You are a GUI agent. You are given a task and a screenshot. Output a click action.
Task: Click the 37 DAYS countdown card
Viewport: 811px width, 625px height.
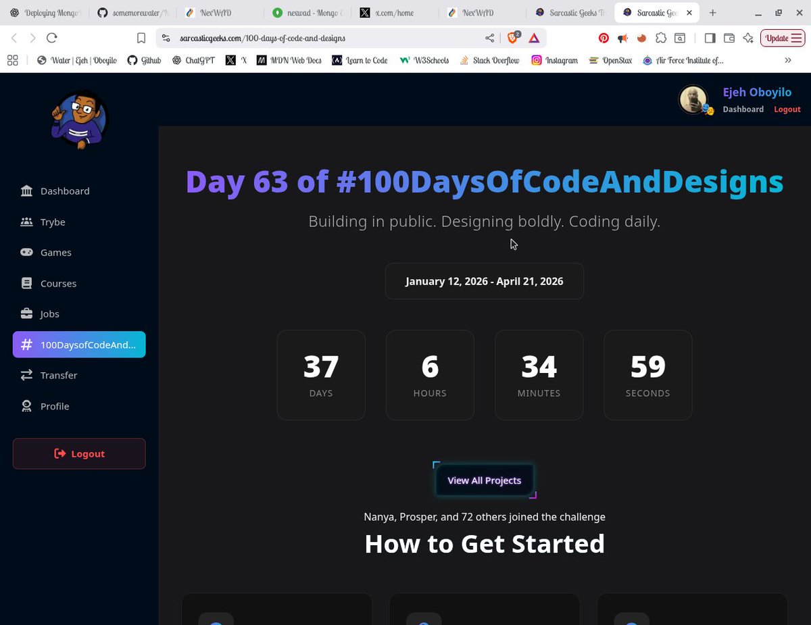click(321, 375)
